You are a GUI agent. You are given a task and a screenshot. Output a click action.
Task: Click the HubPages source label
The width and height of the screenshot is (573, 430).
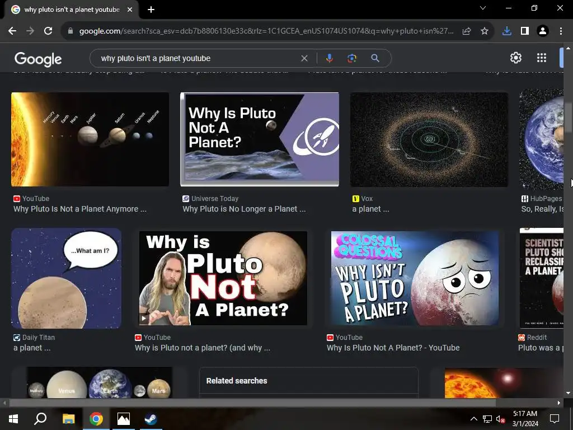tap(546, 199)
